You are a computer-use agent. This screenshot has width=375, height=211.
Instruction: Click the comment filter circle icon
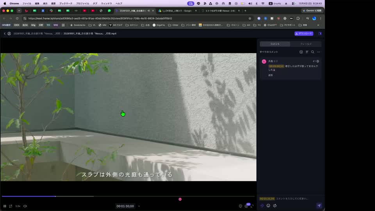pyautogui.click(x=301, y=52)
